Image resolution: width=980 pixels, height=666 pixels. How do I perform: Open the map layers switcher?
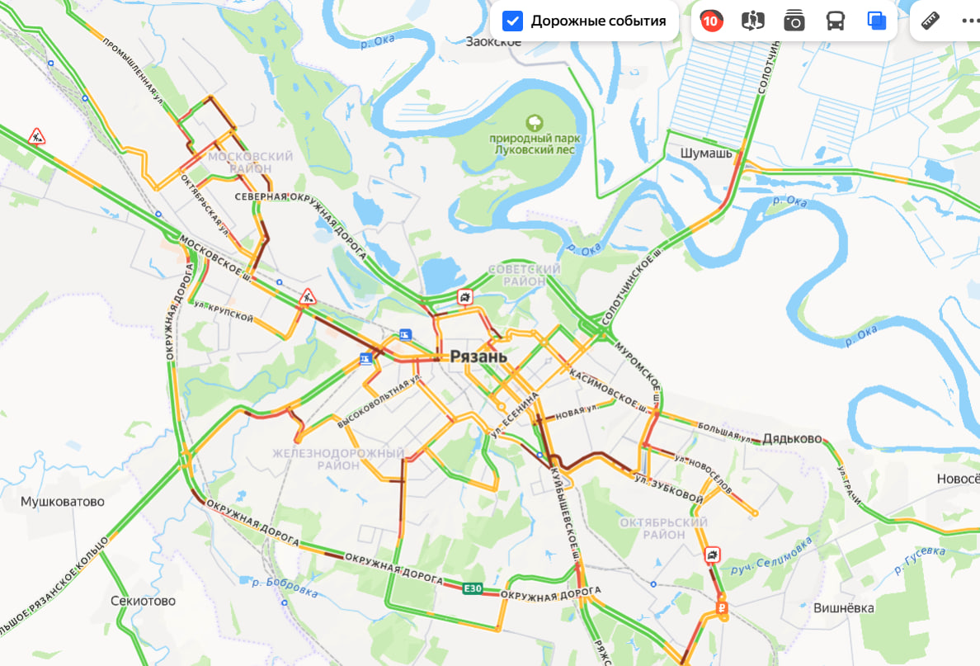876,21
